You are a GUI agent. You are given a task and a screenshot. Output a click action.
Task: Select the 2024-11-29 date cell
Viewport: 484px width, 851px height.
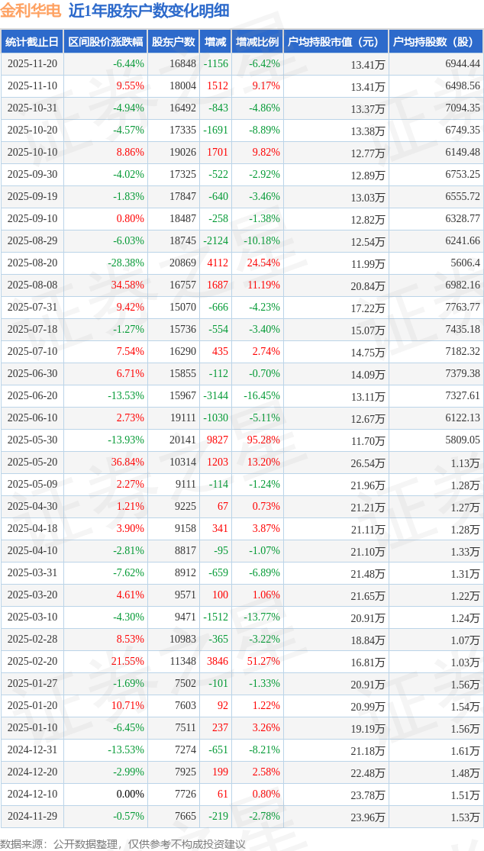[32, 817]
